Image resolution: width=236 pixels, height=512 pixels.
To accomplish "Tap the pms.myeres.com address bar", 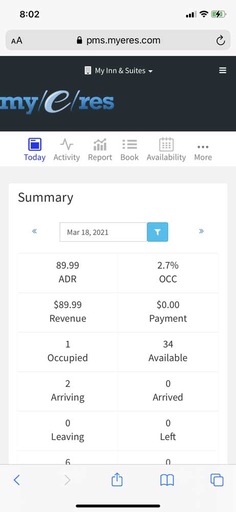I will click(118, 40).
